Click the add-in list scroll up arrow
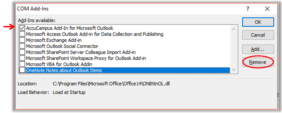The image size is (282, 113). pos(234,29)
